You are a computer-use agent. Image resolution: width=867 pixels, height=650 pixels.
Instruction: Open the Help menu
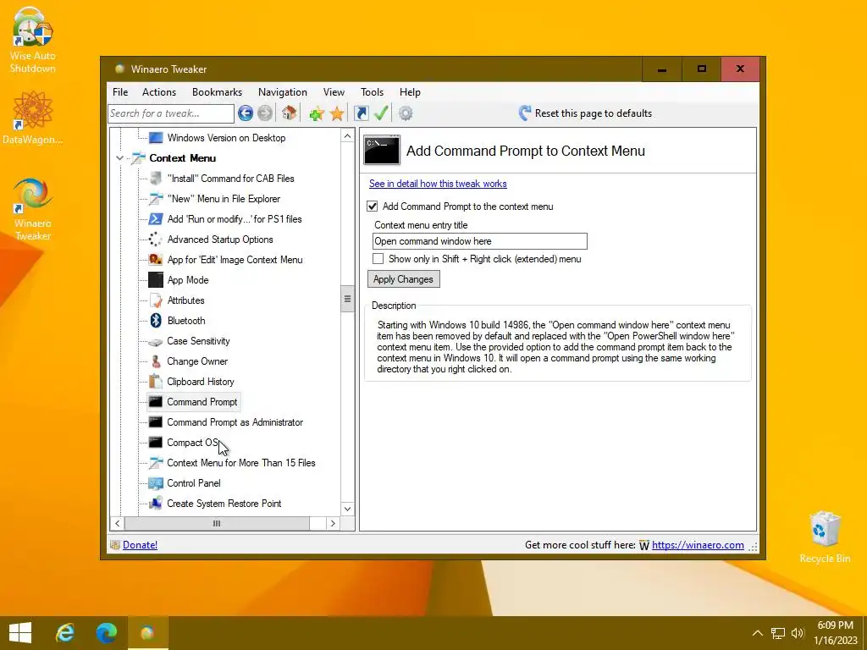click(x=411, y=92)
